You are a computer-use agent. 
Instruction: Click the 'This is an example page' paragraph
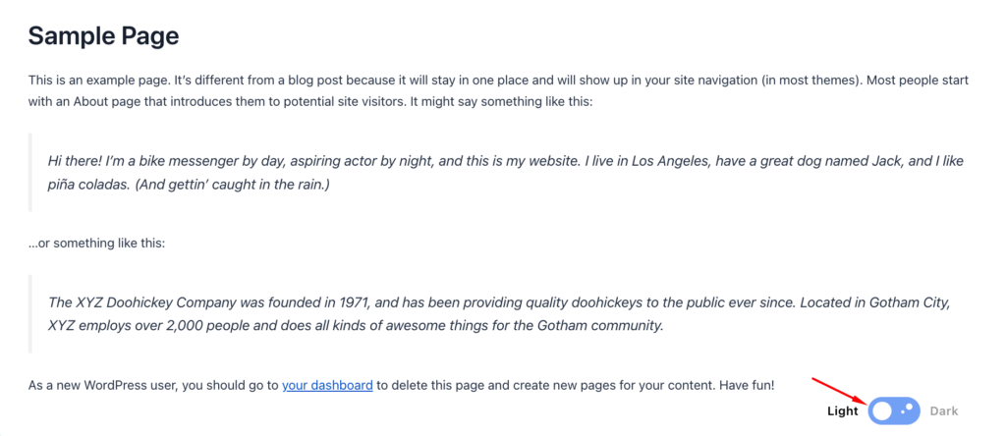pyautogui.click(x=498, y=91)
